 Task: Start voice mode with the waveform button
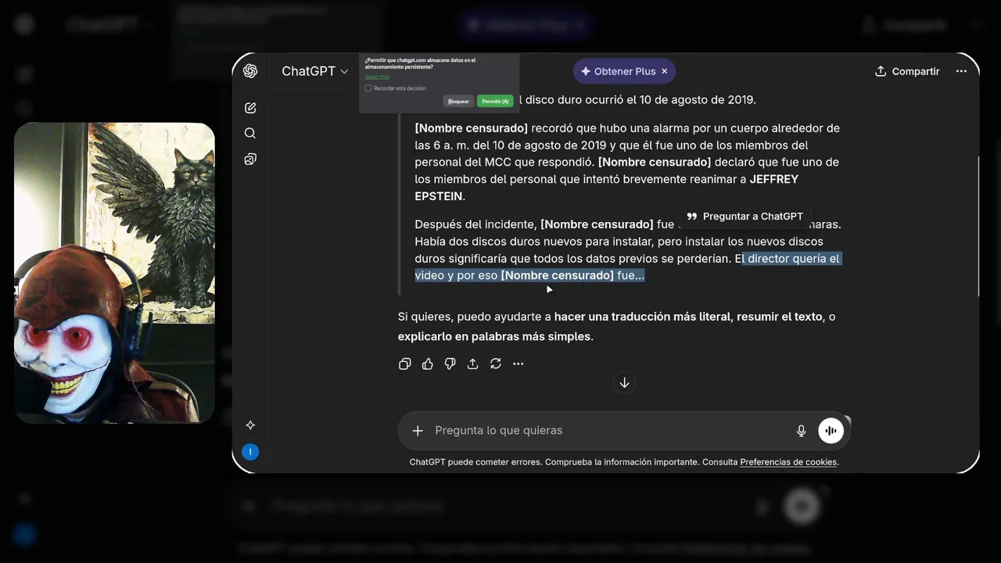pos(831,431)
